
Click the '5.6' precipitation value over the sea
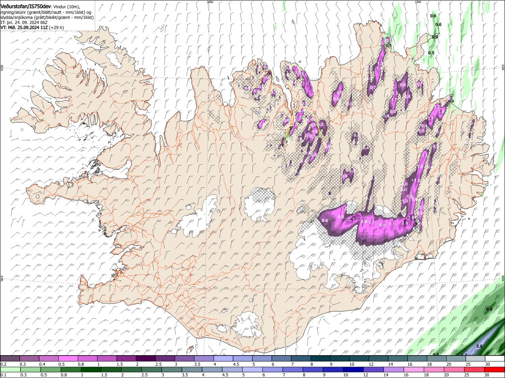point(479,346)
